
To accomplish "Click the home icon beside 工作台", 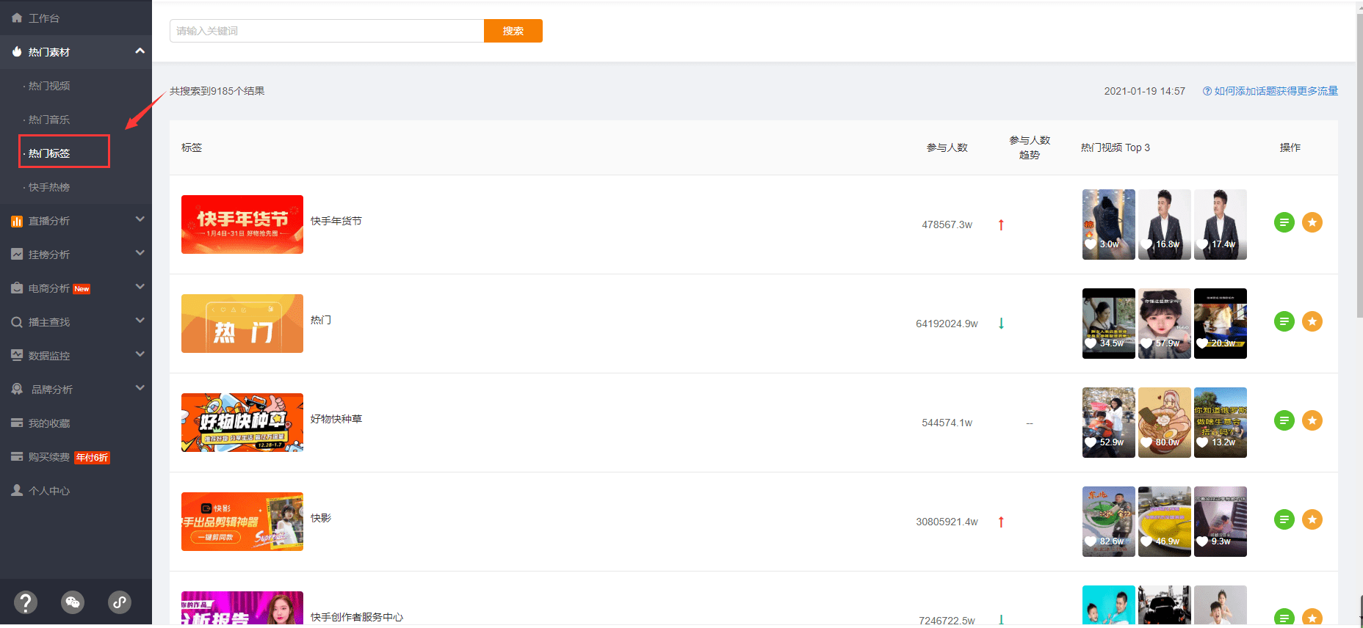I will point(17,18).
